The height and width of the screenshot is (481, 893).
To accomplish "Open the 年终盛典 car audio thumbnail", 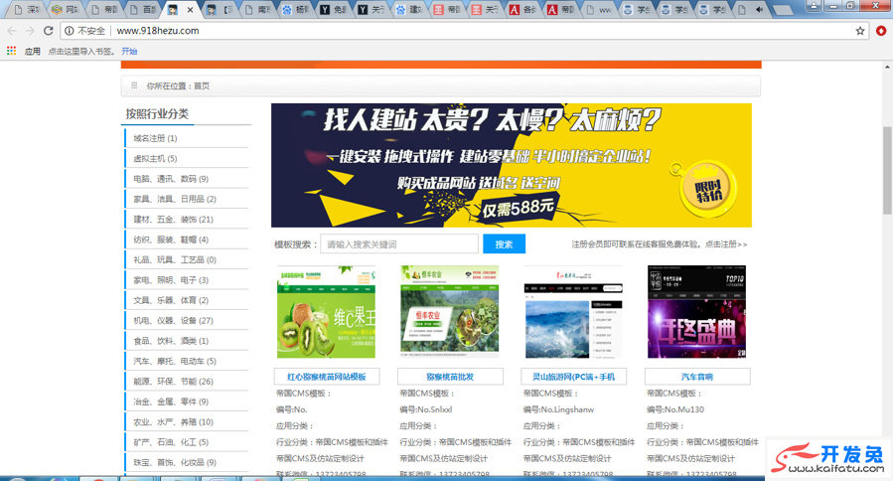I will [x=696, y=312].
